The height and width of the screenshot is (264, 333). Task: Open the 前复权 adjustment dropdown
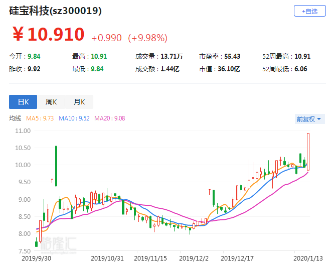coord(309,119)
